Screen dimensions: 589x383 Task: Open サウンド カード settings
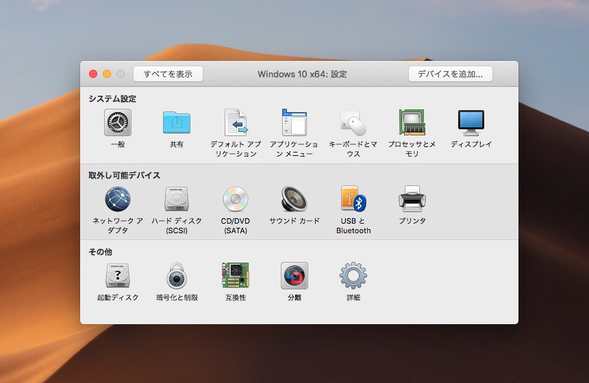tap(294, 199)
